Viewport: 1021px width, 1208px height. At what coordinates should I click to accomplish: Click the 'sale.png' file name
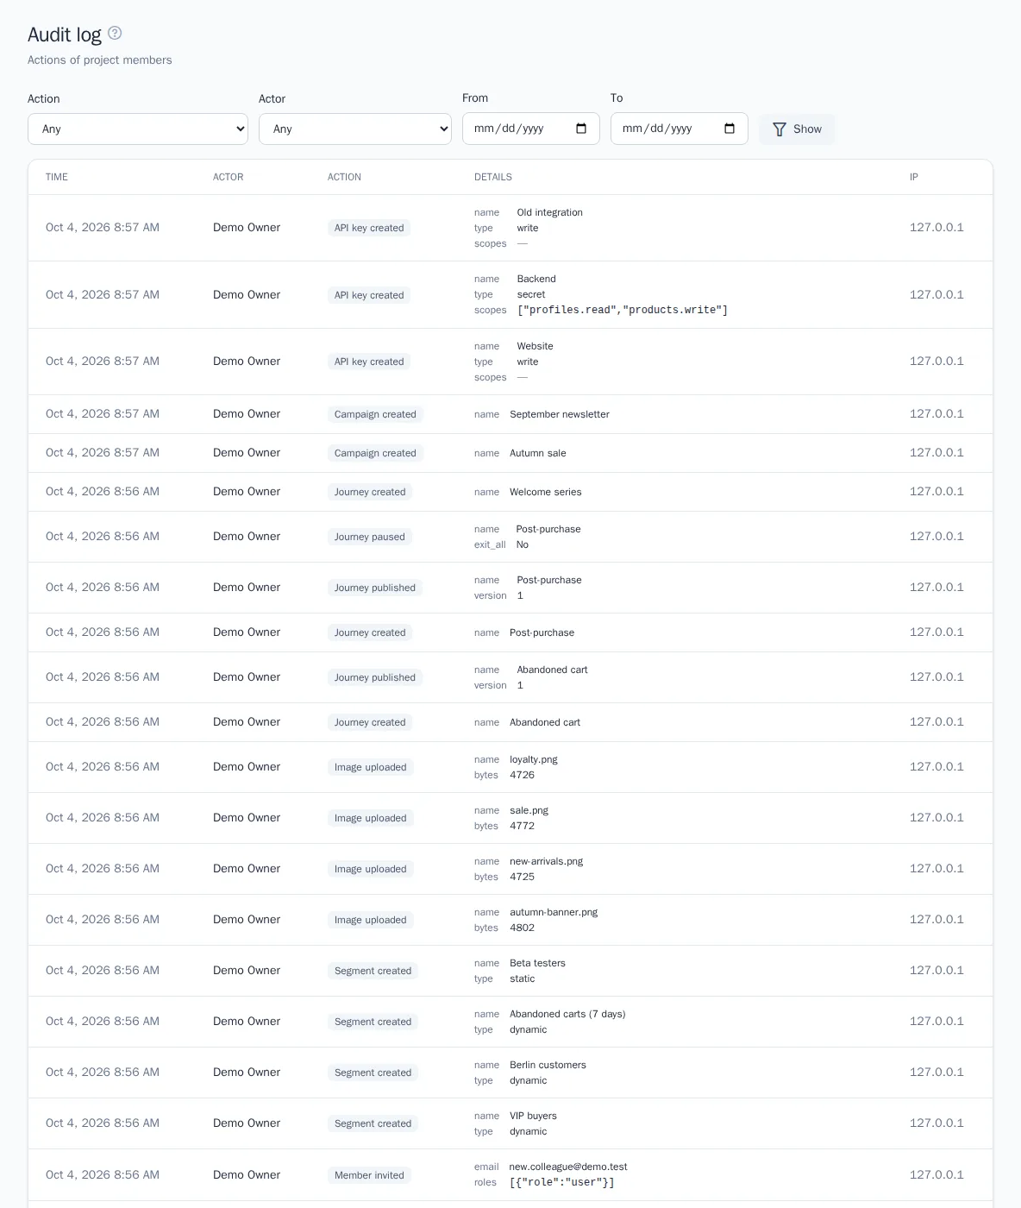(x=529, y=810)
